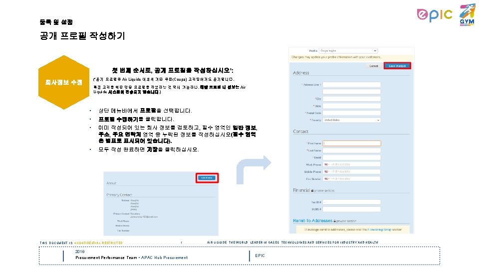
Task: Click the Primary Contact heading
Action: point(119,195)
